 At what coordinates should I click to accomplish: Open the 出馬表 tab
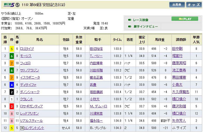click(178, 5)
